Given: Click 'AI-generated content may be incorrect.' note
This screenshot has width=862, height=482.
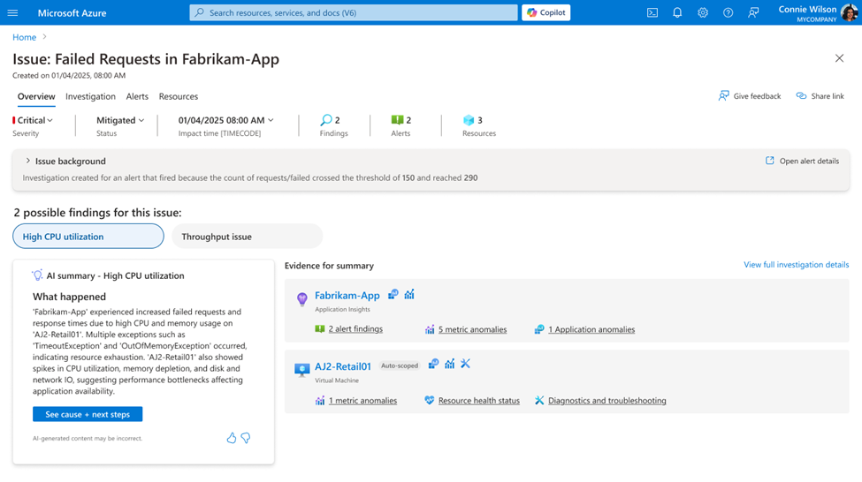Looking at the screenshot, I should coord(88,438).
